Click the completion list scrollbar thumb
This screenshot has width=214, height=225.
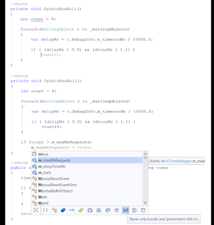coord(145,157)
